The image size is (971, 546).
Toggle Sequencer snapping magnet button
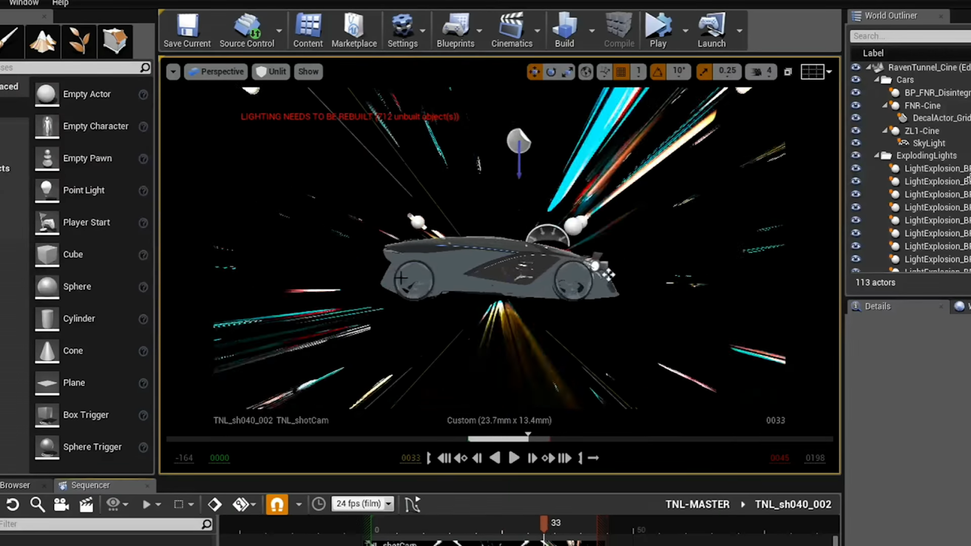[x=277, y=504]
